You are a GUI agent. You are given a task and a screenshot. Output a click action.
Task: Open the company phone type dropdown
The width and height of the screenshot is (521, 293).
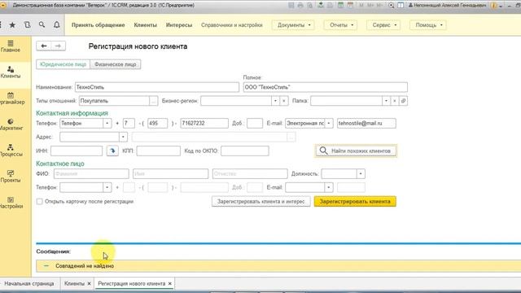[107, 123]
